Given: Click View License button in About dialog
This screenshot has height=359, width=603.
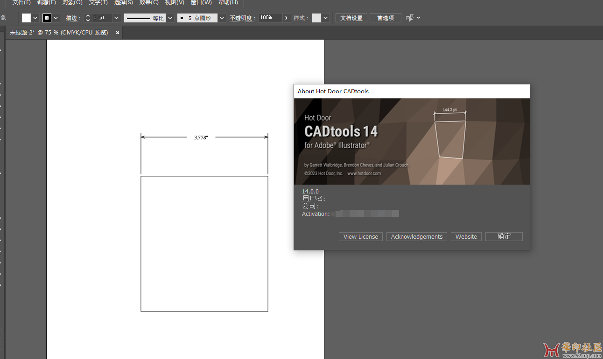Looking at the screenshot, I should [x=361, y=237].
